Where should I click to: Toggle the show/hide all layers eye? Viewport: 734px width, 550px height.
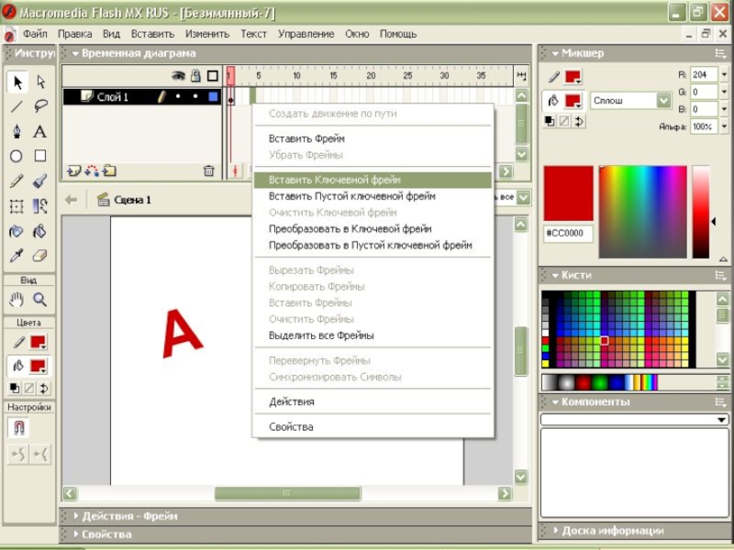[x=178, y=76]
